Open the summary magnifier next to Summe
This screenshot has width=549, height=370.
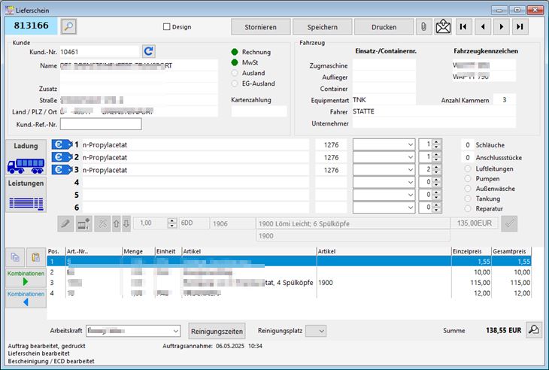pyautogui.click(x=532, y=329)
